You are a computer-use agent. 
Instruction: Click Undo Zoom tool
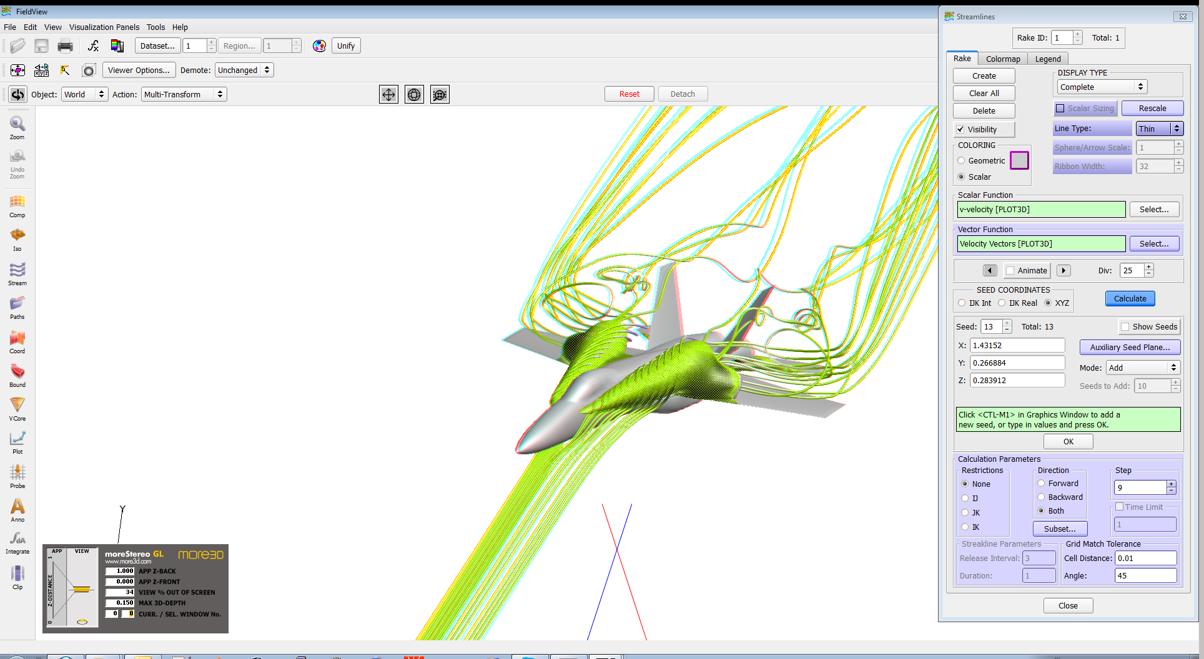17,164
